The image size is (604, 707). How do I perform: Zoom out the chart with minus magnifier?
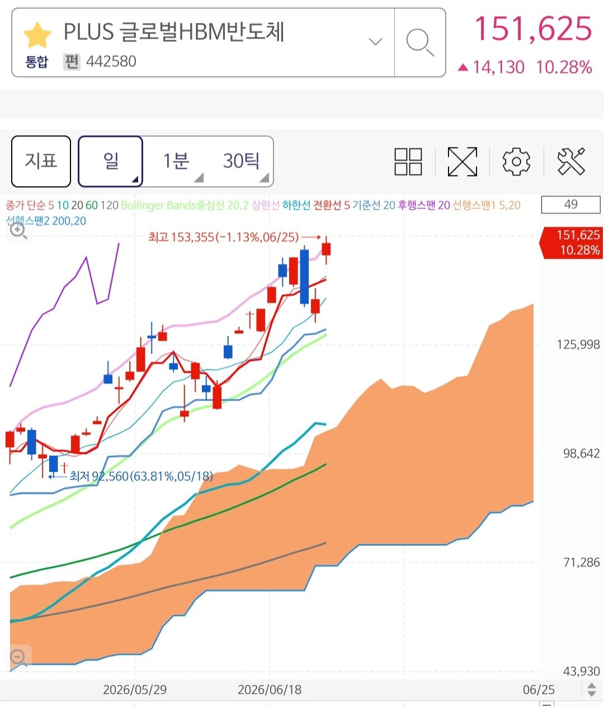[x=18, y=657]
